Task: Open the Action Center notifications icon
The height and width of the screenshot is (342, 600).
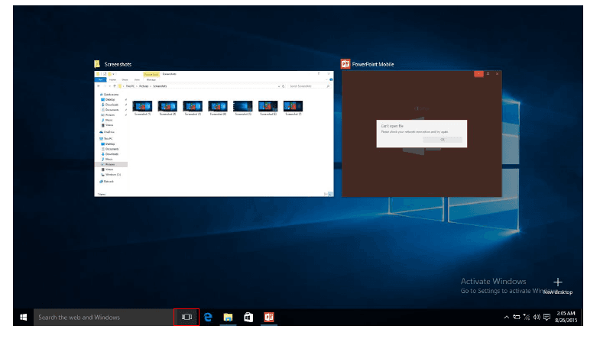Action: point(547,317)
